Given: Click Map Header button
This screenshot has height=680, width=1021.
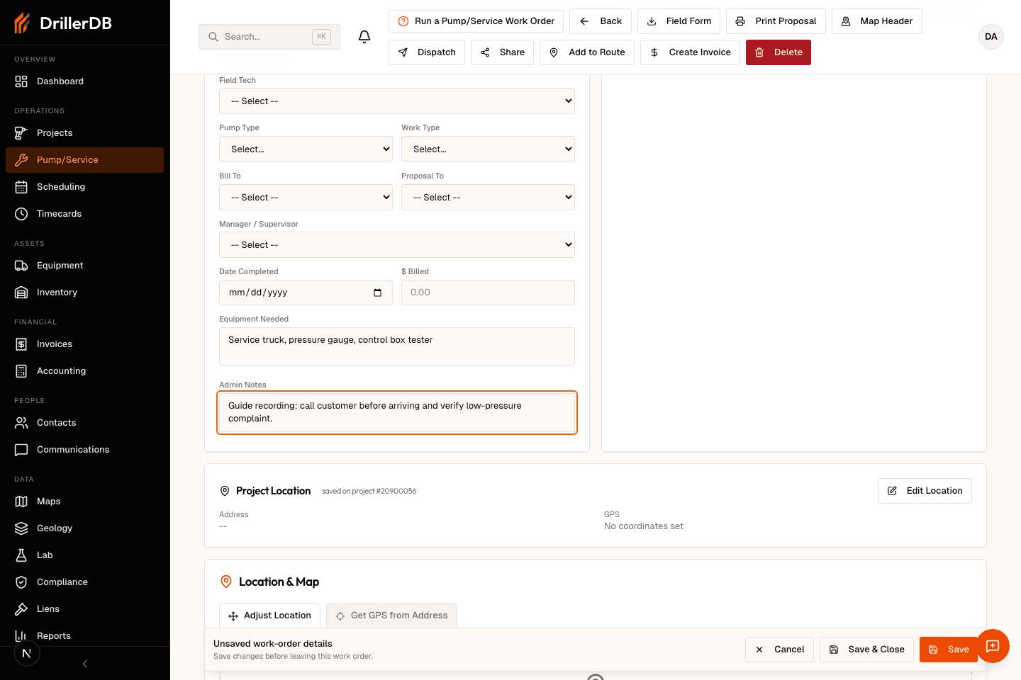Looking at the screenshot, I should pos(877,21).
